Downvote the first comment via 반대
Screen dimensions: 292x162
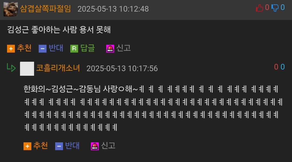click(56, 48)
